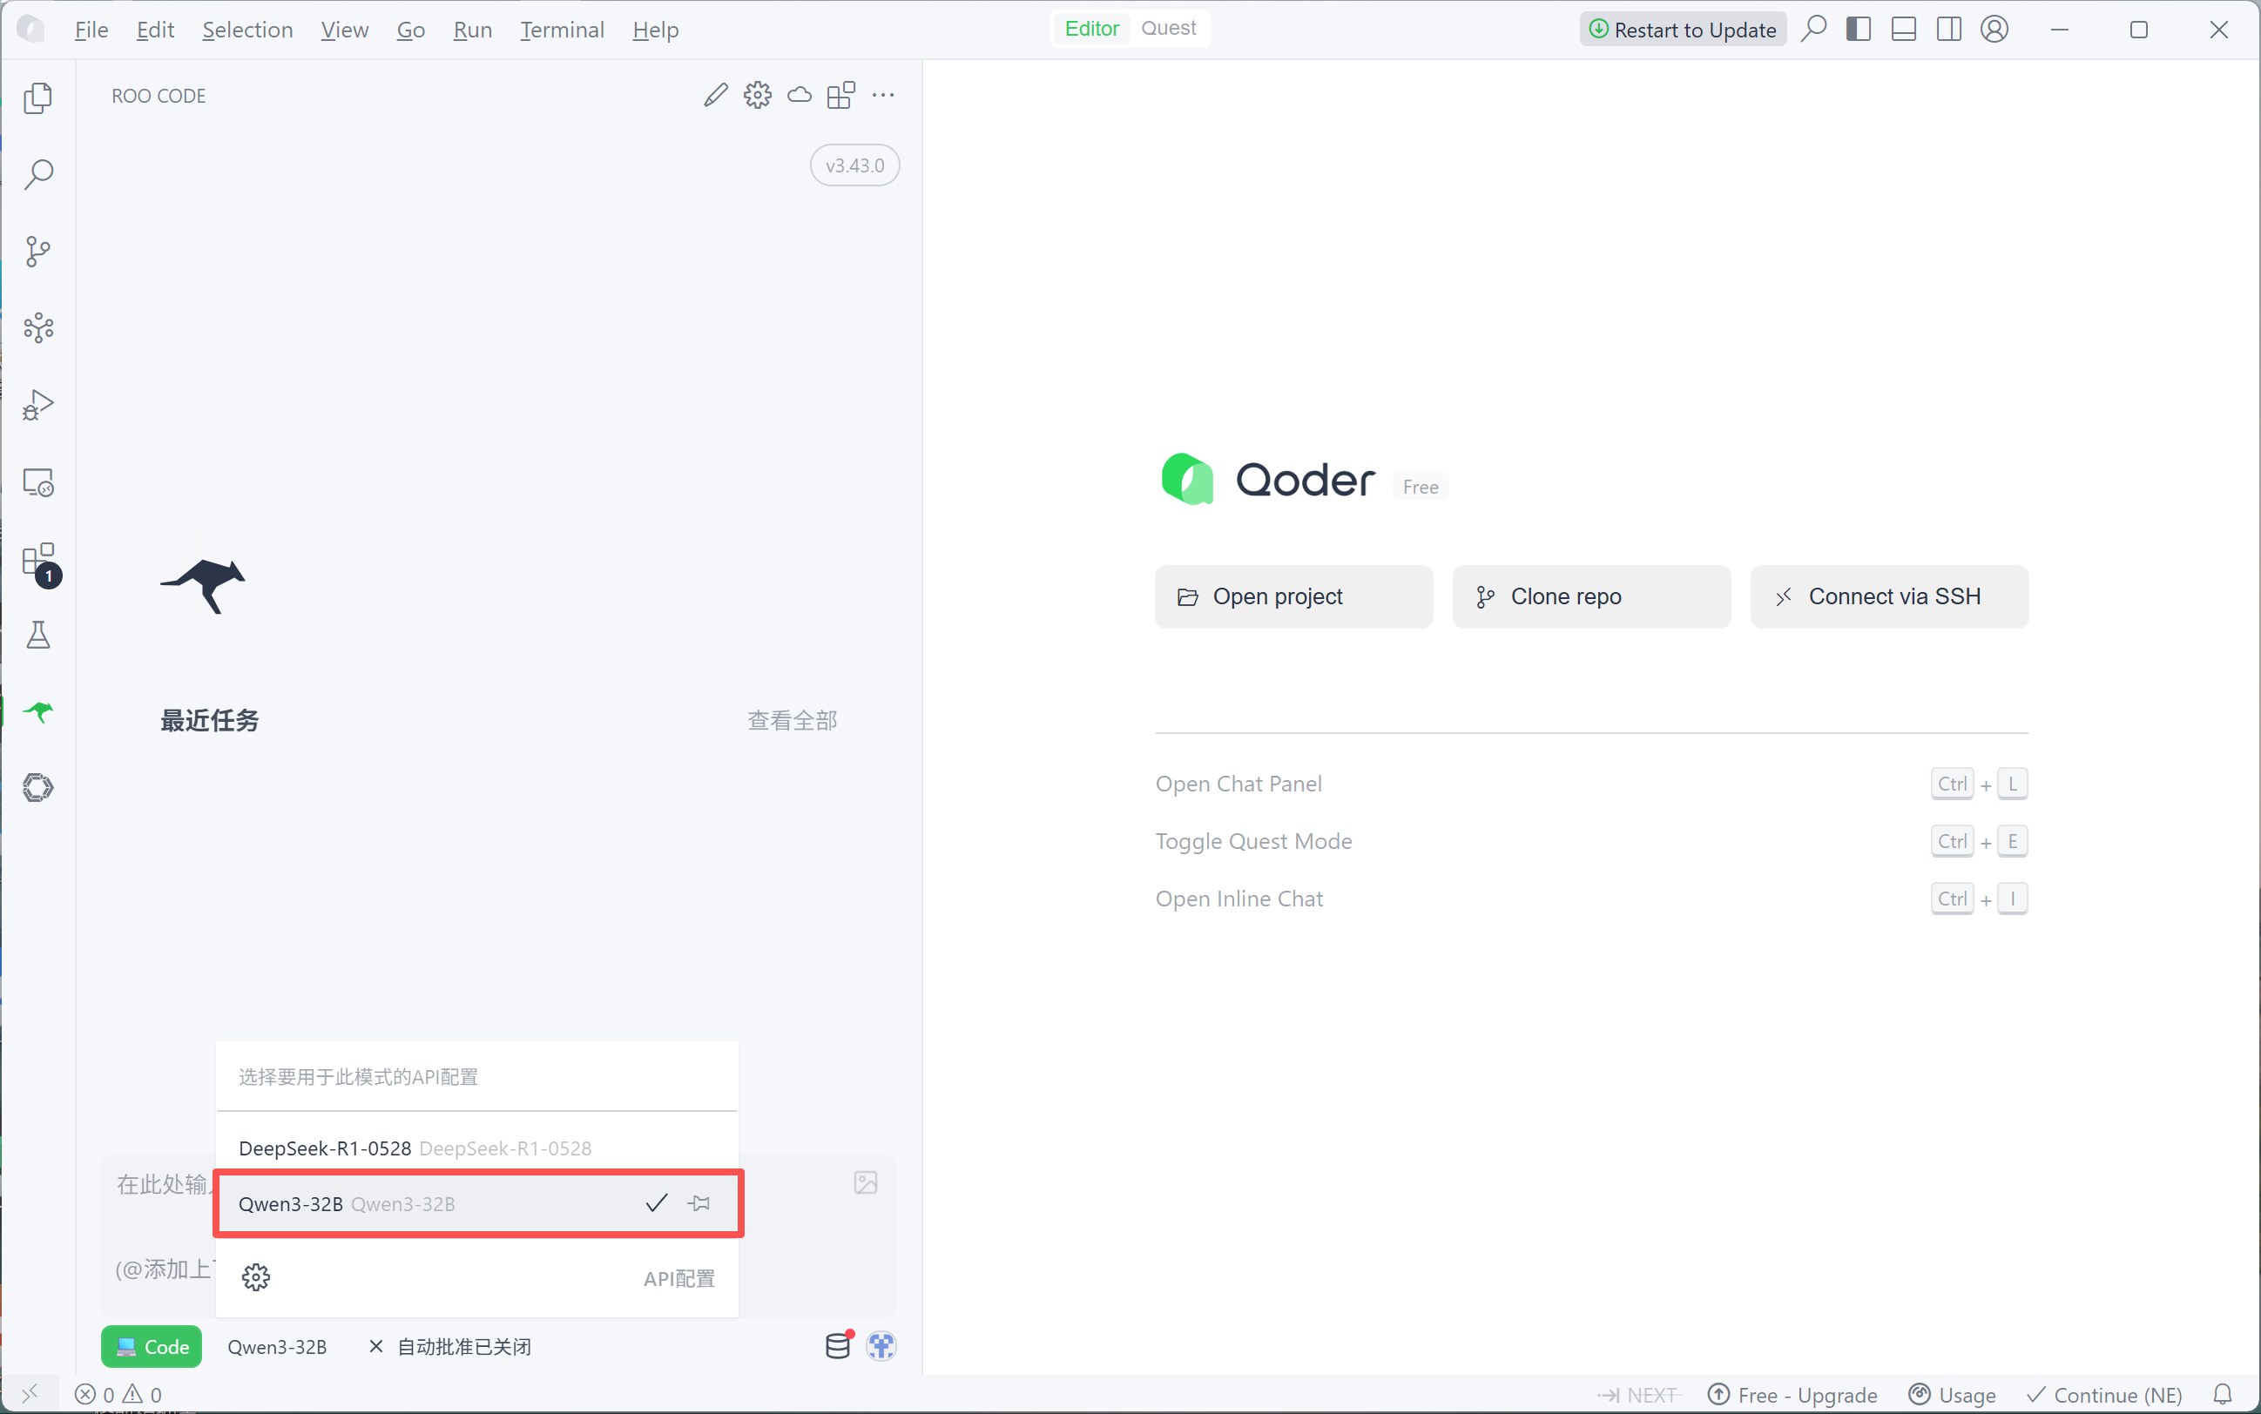2261x1414 pixels.
Task: Open the Code mode selector dropdown
Action: point(152,1346)
